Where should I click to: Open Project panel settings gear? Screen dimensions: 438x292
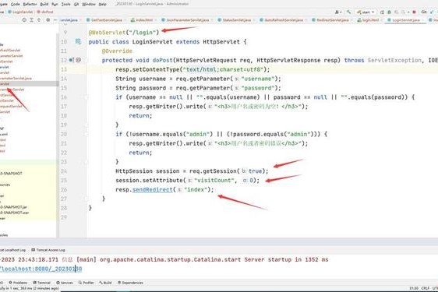point(48,20)
